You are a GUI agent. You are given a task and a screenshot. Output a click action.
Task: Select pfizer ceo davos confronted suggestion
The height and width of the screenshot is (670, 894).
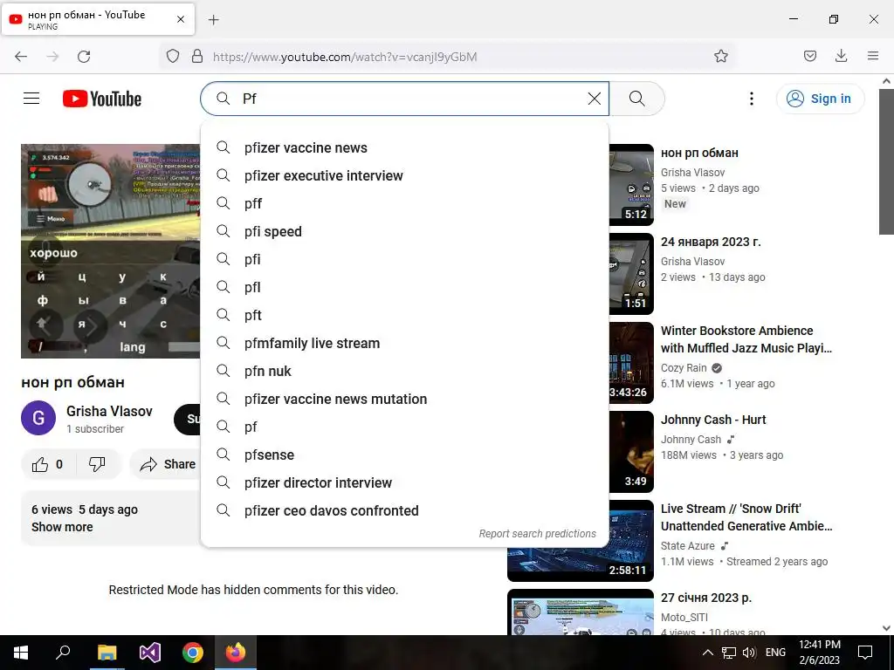[405, 510]
